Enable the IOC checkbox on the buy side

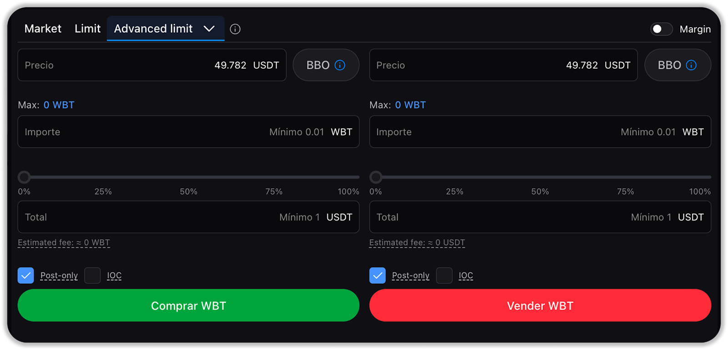[92, 275]
